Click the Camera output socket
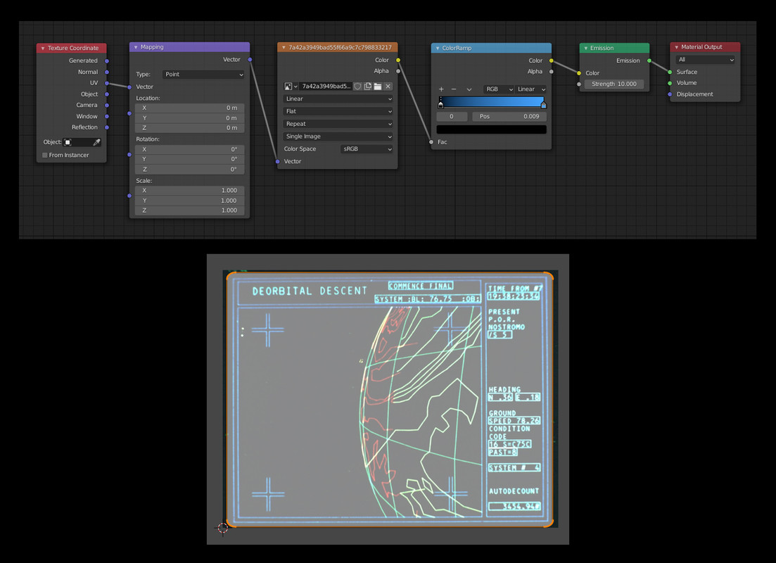The image size is (776, 563). point(107,105)
